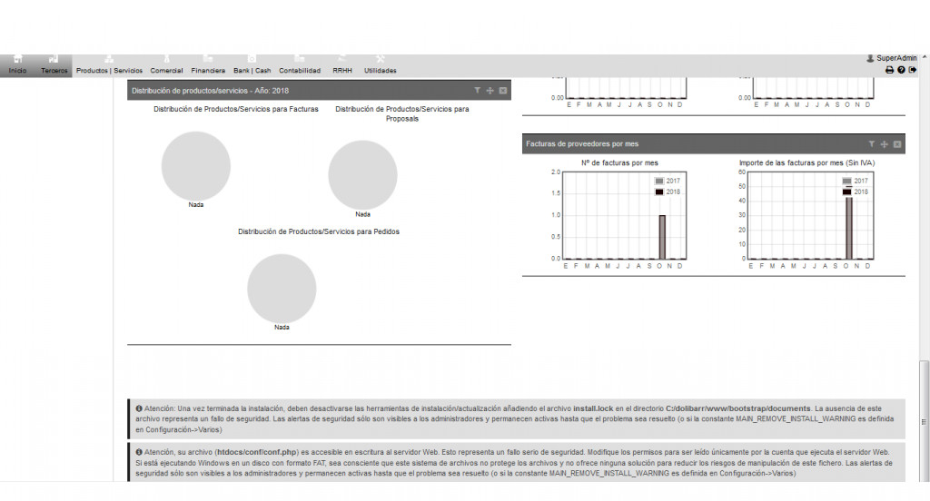Viewport: 930px width, 501px height.
Task: Go to Inicio home menu
Action: (x=18, y=65)
